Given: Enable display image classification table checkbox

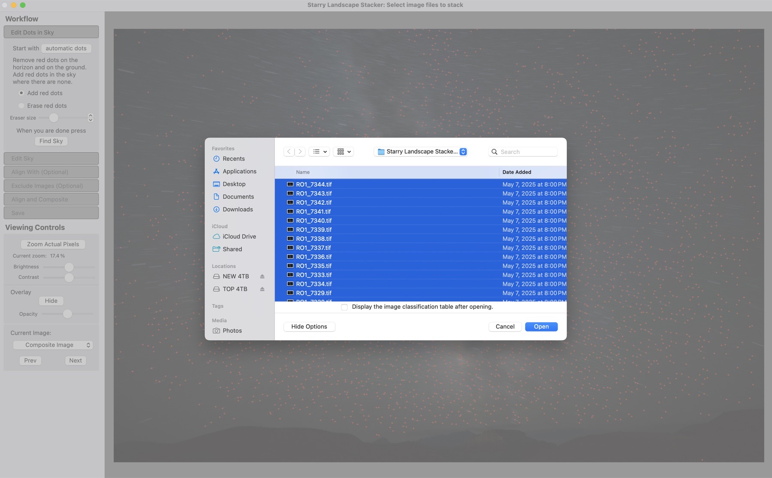Looking at the screenshot, I should [344, 307].
